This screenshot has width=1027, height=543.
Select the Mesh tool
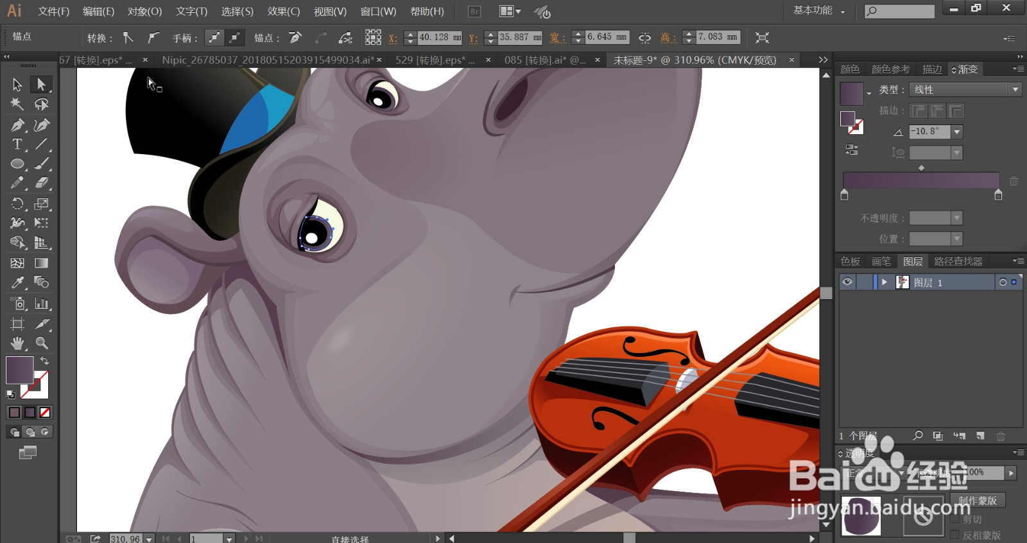(x=17, y=263)
